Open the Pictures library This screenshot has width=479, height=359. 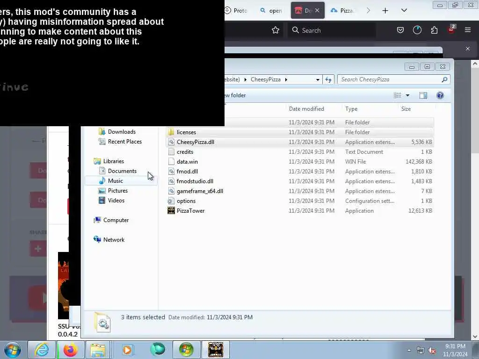pos(113,191)
